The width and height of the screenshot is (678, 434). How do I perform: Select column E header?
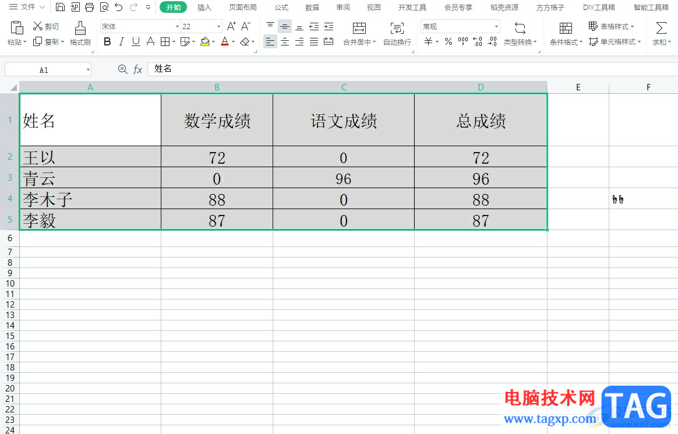[x=578, y=87]
